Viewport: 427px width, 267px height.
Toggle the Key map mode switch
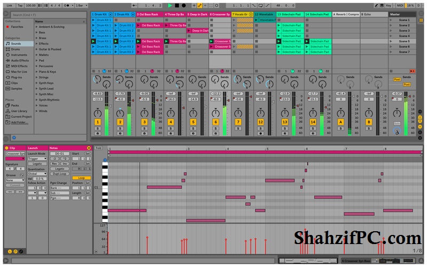coord(389,5)
